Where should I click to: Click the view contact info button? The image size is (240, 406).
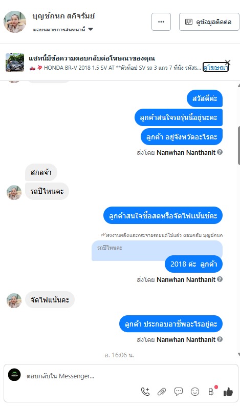pos(209,22)
